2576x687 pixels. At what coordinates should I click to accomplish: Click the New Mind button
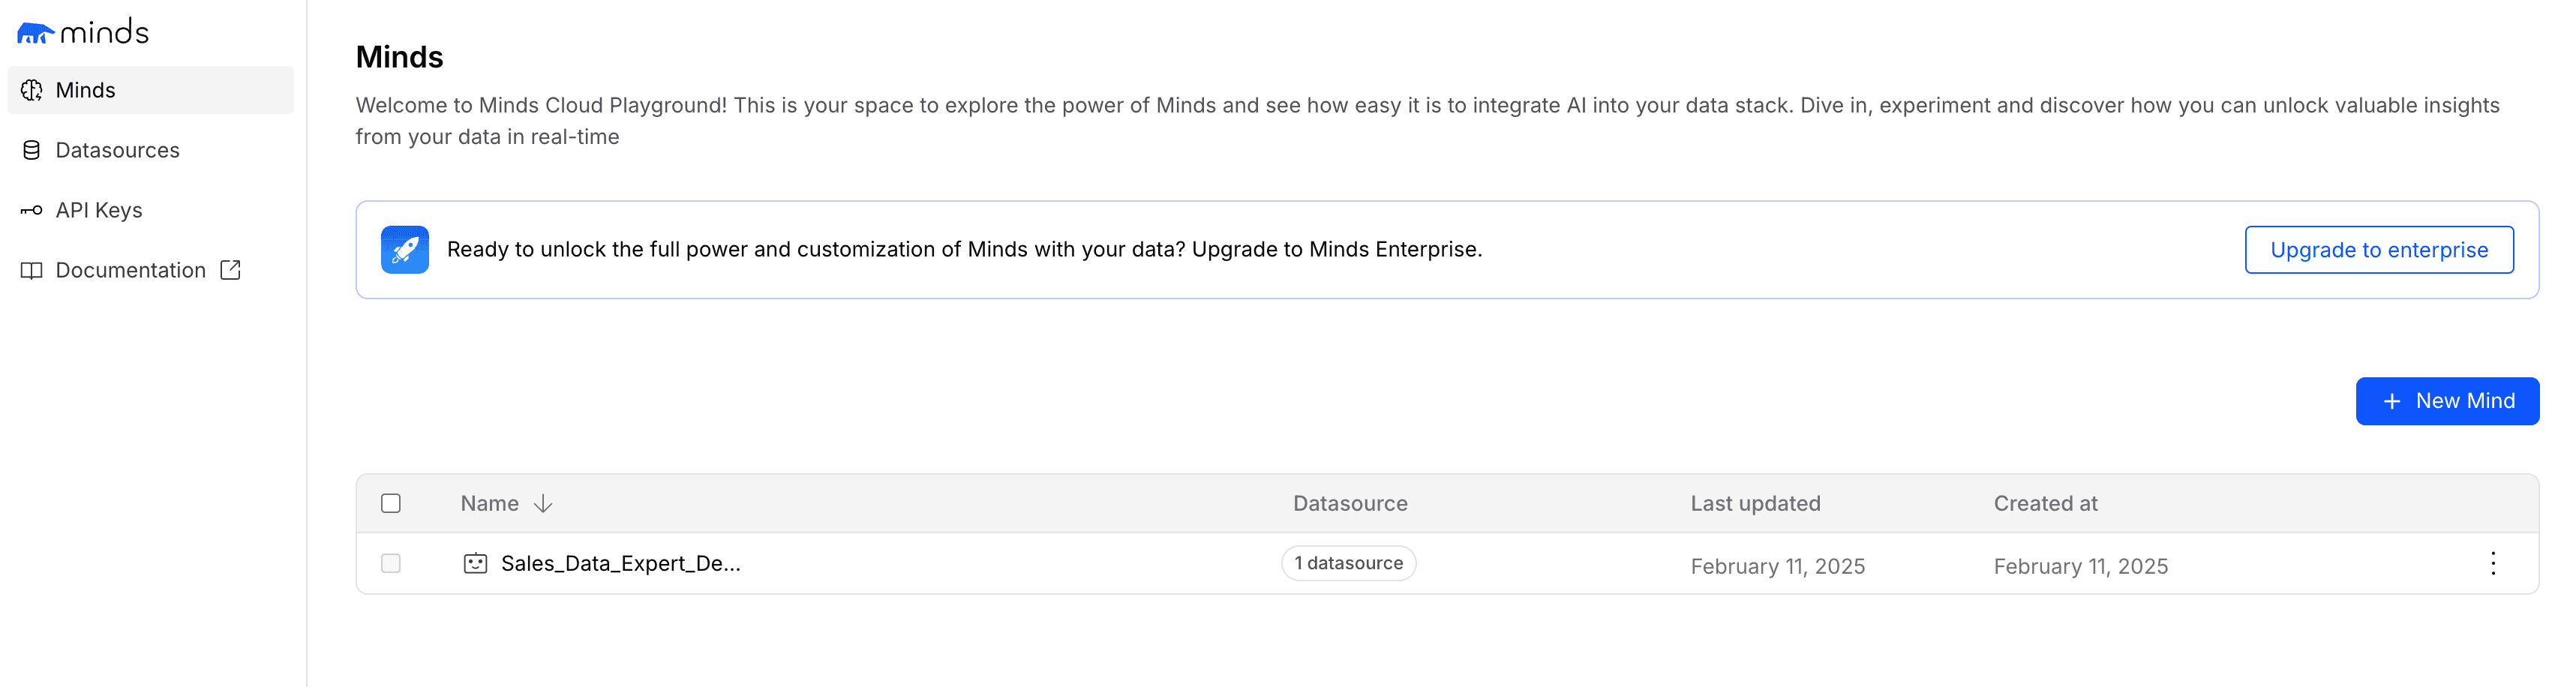pyautogui.click(x=2447, y=401)
